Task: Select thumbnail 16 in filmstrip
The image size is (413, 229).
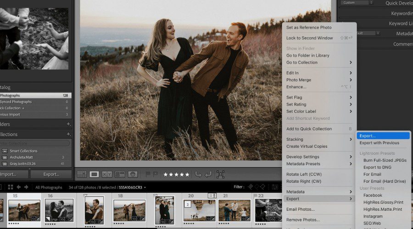Action: point(59,210)
